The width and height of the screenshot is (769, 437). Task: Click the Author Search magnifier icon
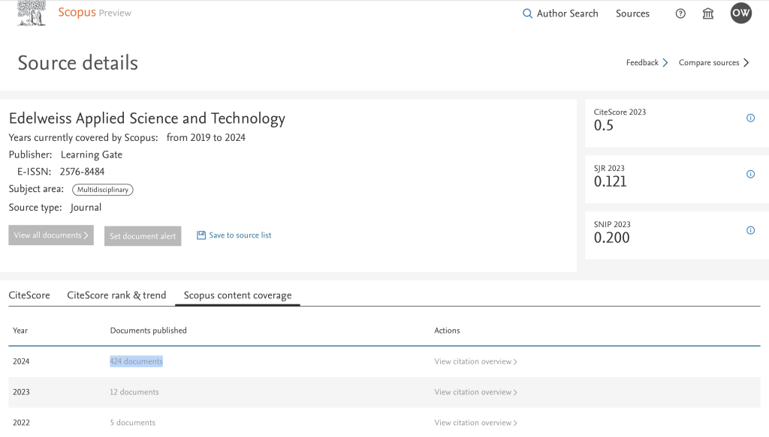point(527,13)
